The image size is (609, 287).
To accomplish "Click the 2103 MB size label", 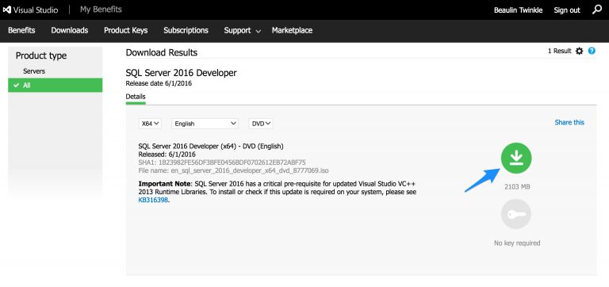I will coord(517,187).
